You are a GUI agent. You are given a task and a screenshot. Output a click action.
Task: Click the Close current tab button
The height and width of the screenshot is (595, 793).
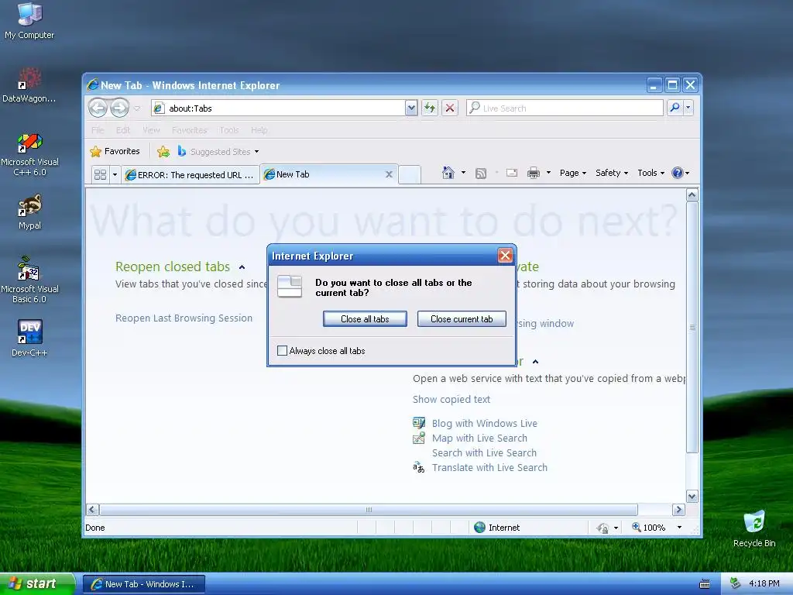(x=462, y=318)
